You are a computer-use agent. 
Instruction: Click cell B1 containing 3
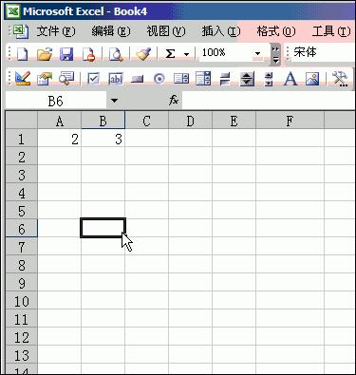pos(103,139)
